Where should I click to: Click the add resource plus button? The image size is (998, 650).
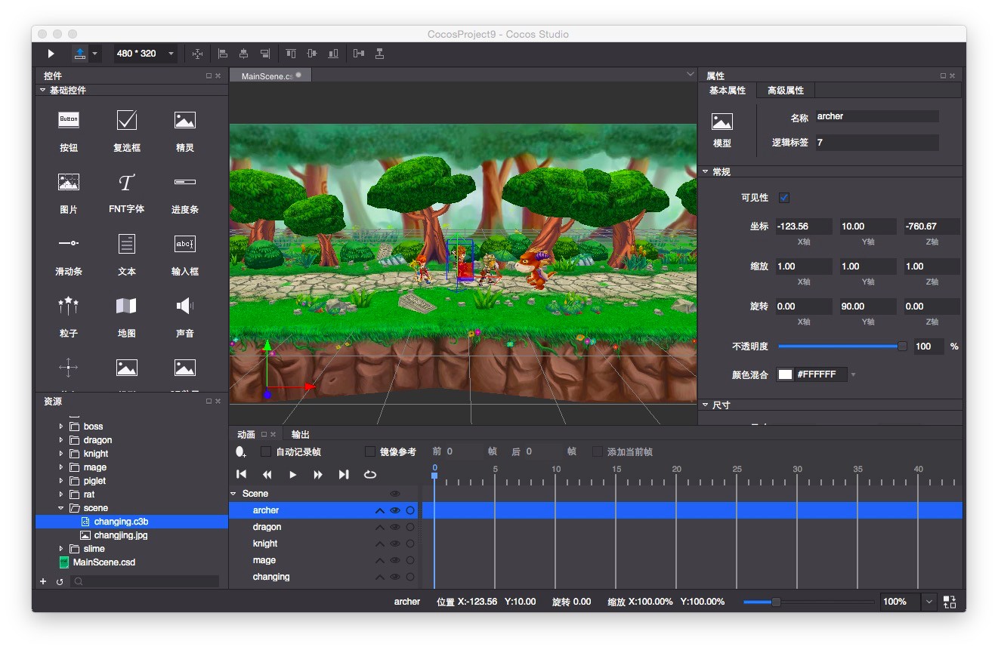(43, 581)
